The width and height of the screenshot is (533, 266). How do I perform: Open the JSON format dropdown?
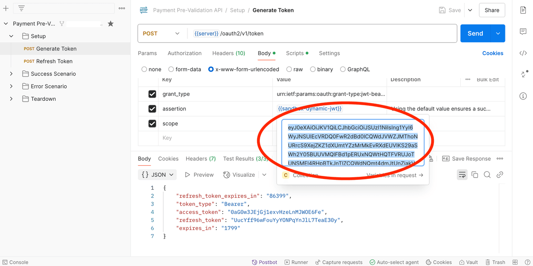pos(159,175)
